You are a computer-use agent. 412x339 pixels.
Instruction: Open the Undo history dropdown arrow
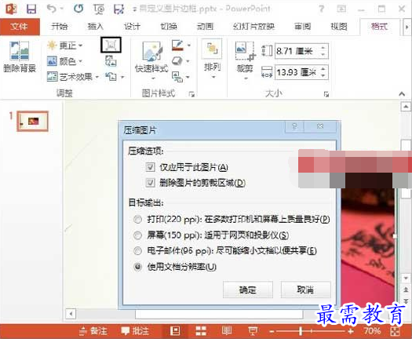(x=62, y=9)
